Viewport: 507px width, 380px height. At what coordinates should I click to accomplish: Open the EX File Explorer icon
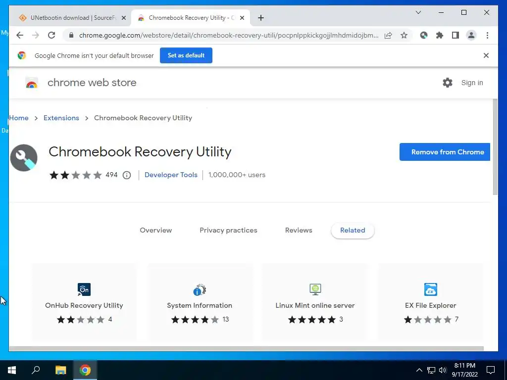[x=430, y=289]
